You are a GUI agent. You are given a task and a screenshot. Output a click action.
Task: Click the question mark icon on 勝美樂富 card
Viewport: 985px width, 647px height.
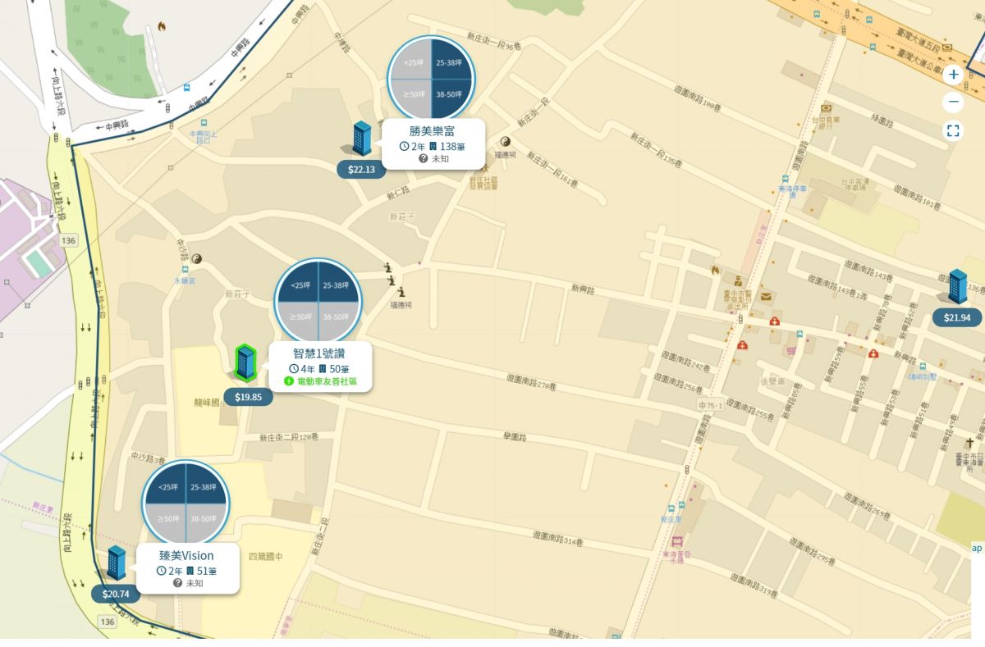pos(424,158)
